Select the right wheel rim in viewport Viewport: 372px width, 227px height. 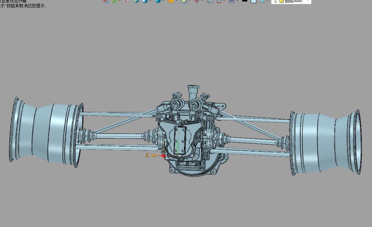(326, 143)
